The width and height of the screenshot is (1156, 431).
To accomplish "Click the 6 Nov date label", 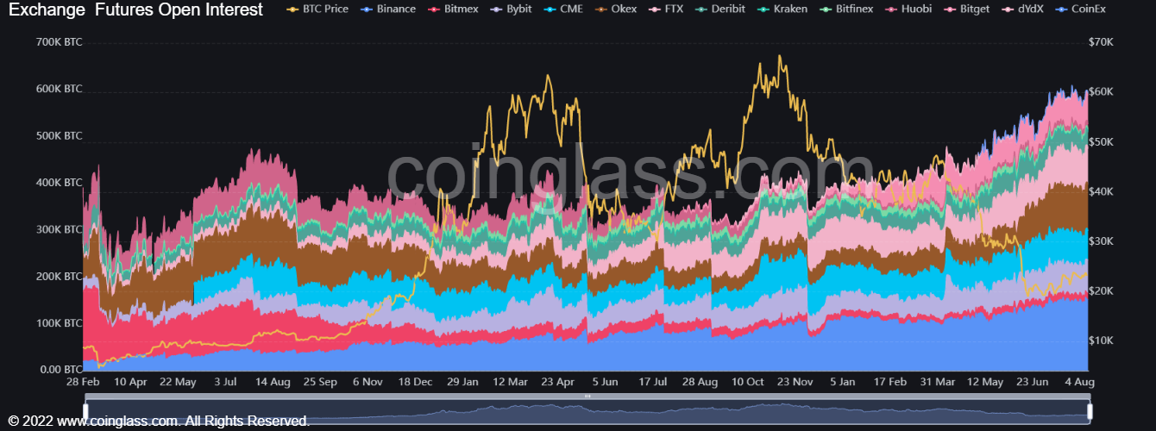I will pyautogui.click(x=368, y=382).
